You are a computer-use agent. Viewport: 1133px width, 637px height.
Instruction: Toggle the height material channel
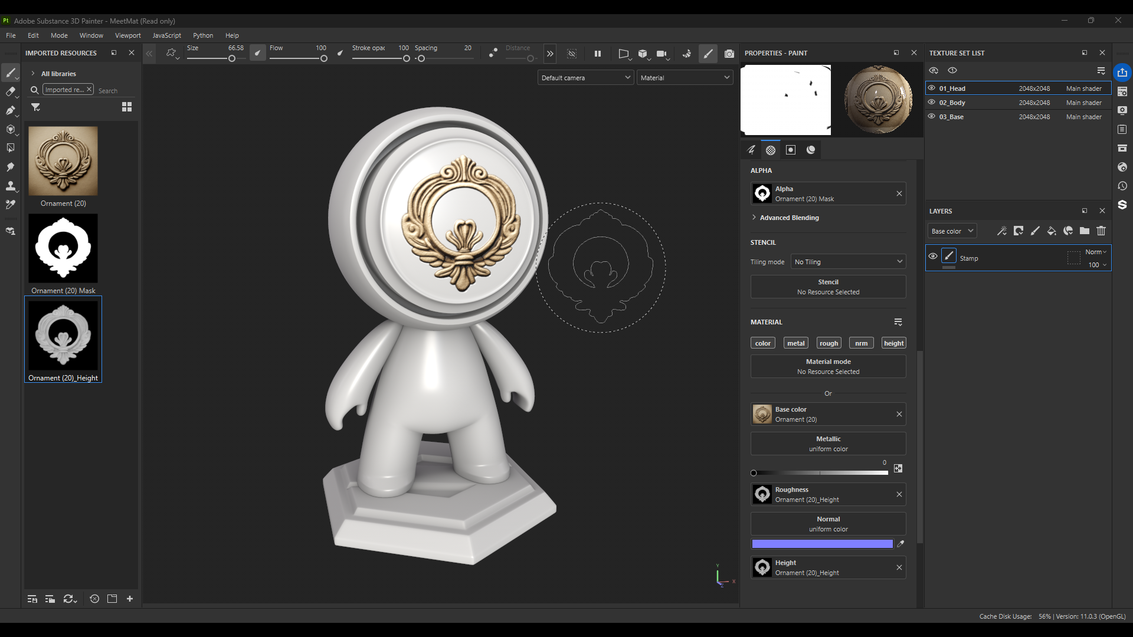tap(893, 343)
